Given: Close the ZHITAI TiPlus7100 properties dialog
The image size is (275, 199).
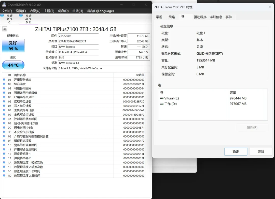Looking at the screenshot, I should tap(270, 7).
